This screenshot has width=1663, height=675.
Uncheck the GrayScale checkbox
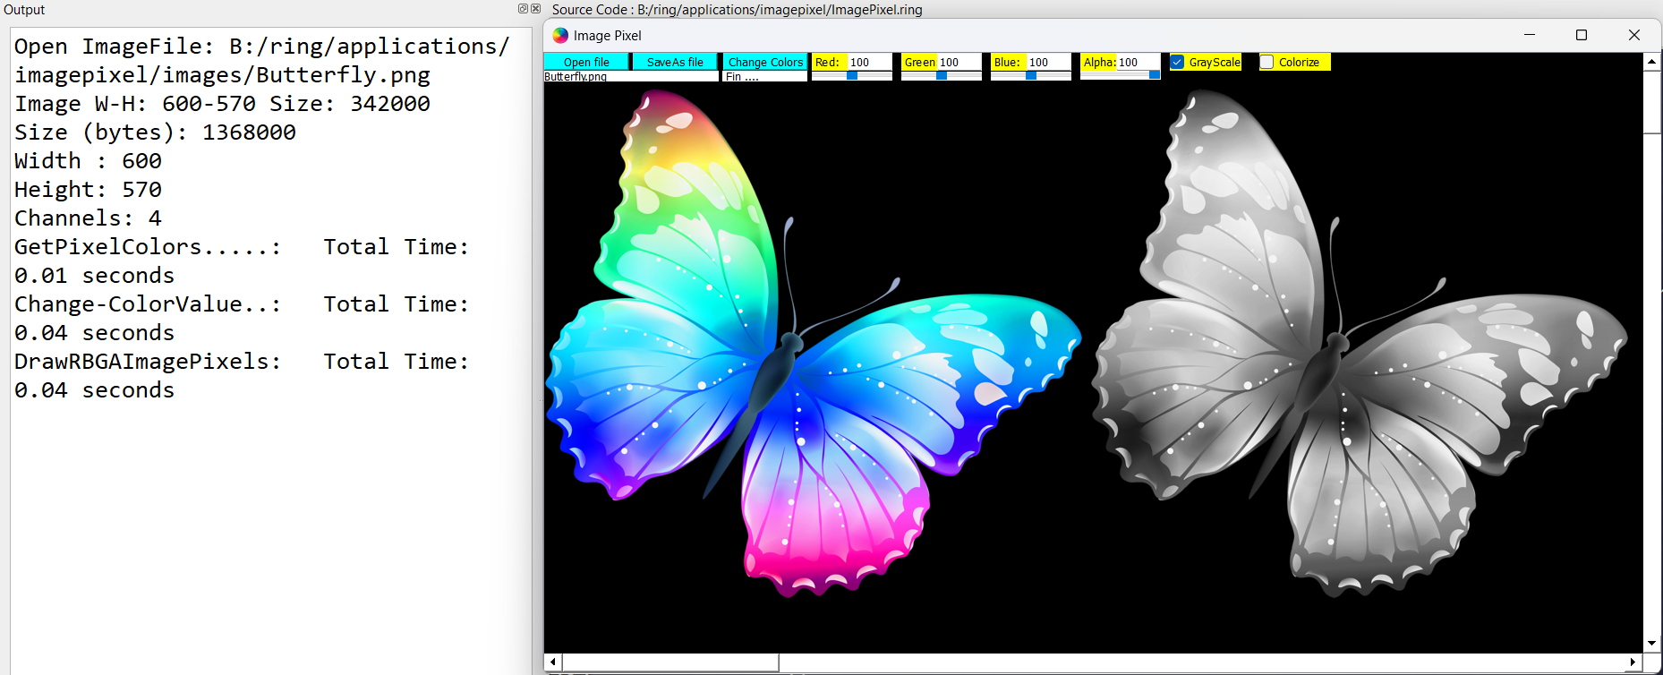click(x=1178, y=62)
